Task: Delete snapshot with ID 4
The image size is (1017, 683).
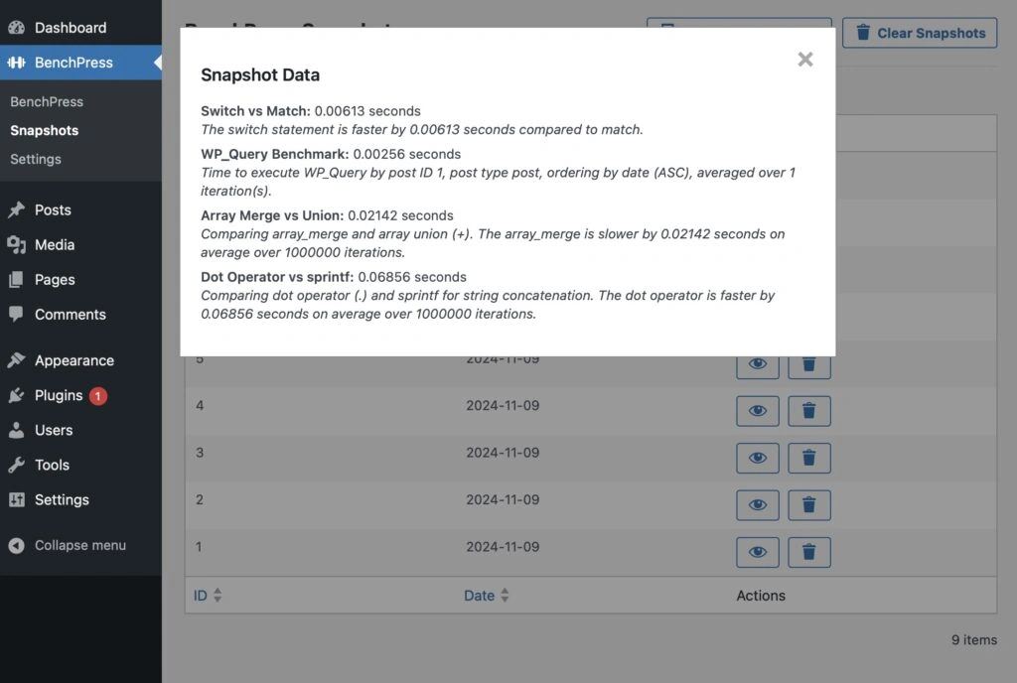Action: 808,411
